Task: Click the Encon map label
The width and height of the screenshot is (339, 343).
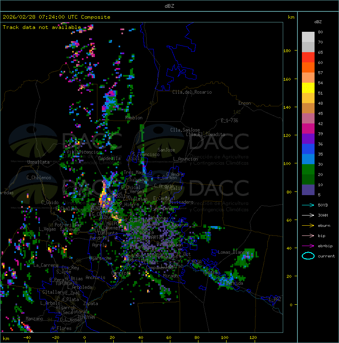Action: 244,103
